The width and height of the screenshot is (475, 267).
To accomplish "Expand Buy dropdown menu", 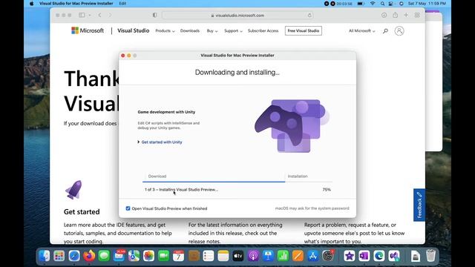I will 212,31.
